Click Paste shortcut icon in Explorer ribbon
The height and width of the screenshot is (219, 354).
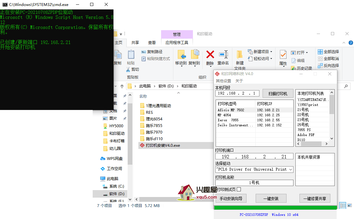pos(144,59)
